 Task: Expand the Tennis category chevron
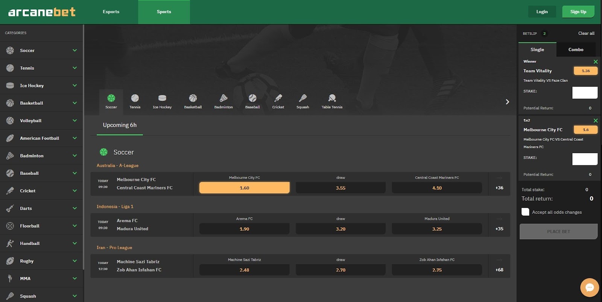click(74, 68)
